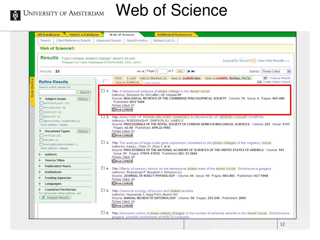Open UvA-Linker for result 5
320x240 pixels.
122,206
